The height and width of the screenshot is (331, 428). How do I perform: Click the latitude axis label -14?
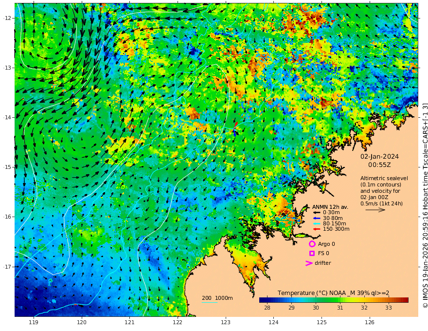coord(7,117)
